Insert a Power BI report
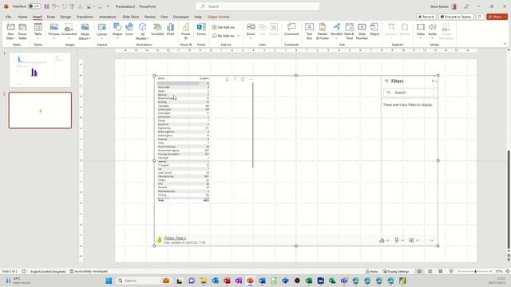Viewport: 511px width, 287px height. click(x=186, y=32)
